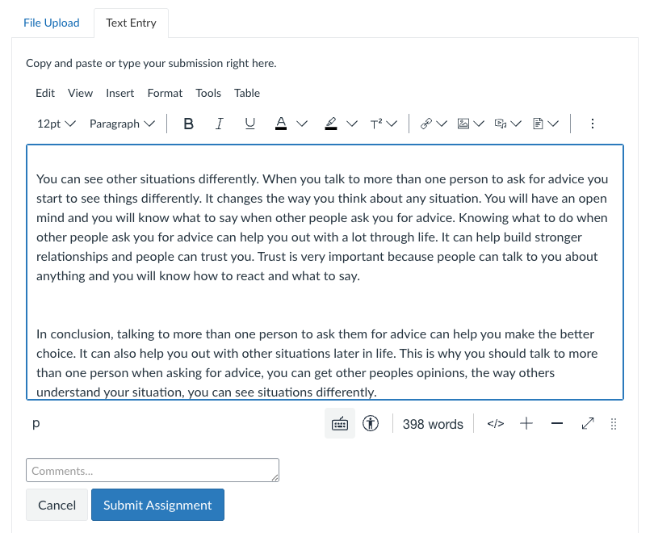Expand text color options arrow
The image size is (654, 533).
pyautogui.click(x=302, y=124)
